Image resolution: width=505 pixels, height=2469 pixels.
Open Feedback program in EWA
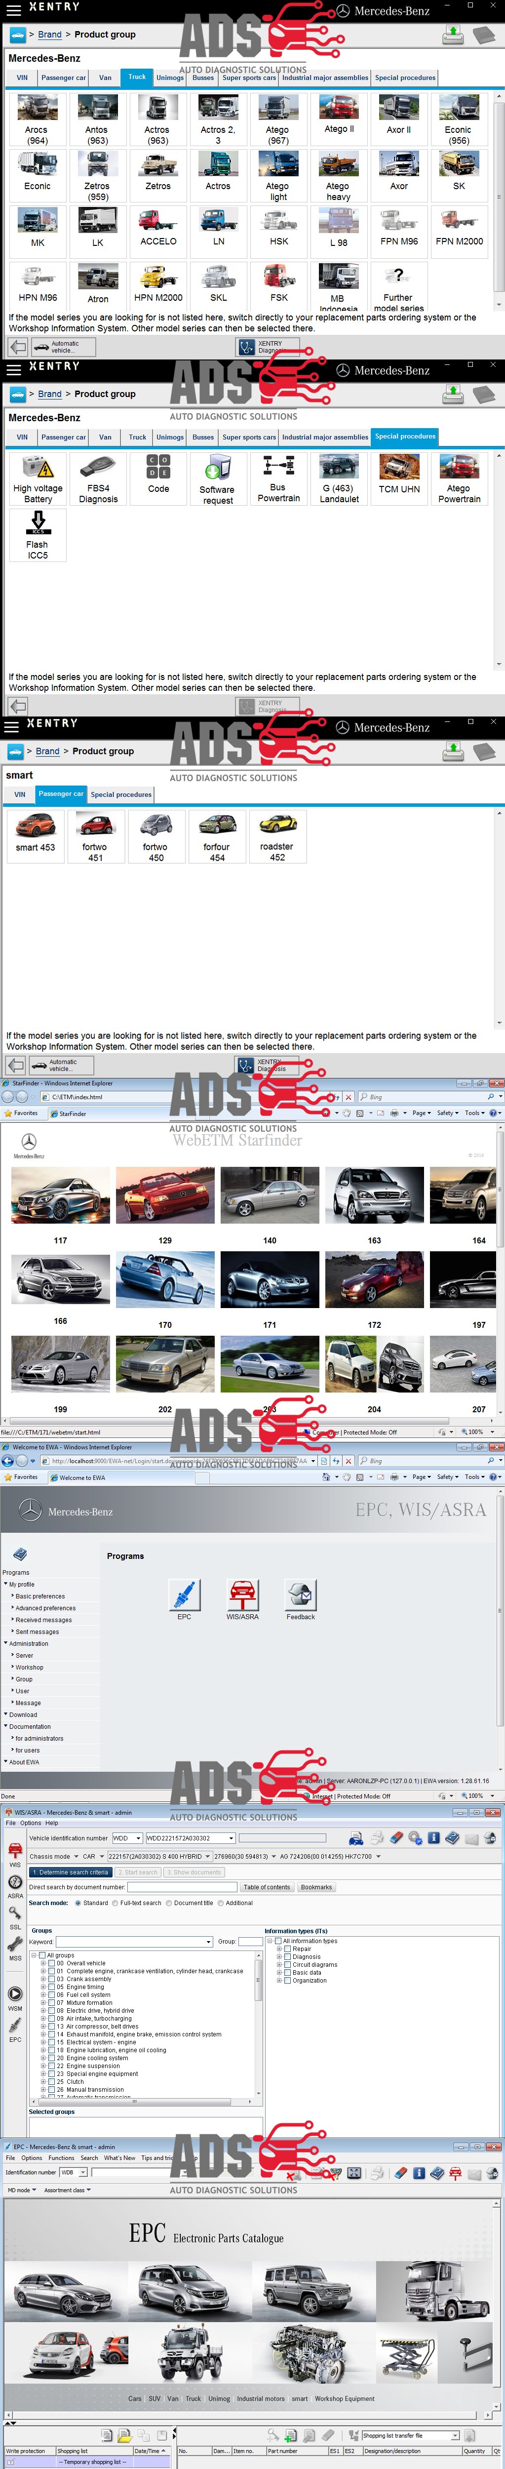[x=300, y=1600]
